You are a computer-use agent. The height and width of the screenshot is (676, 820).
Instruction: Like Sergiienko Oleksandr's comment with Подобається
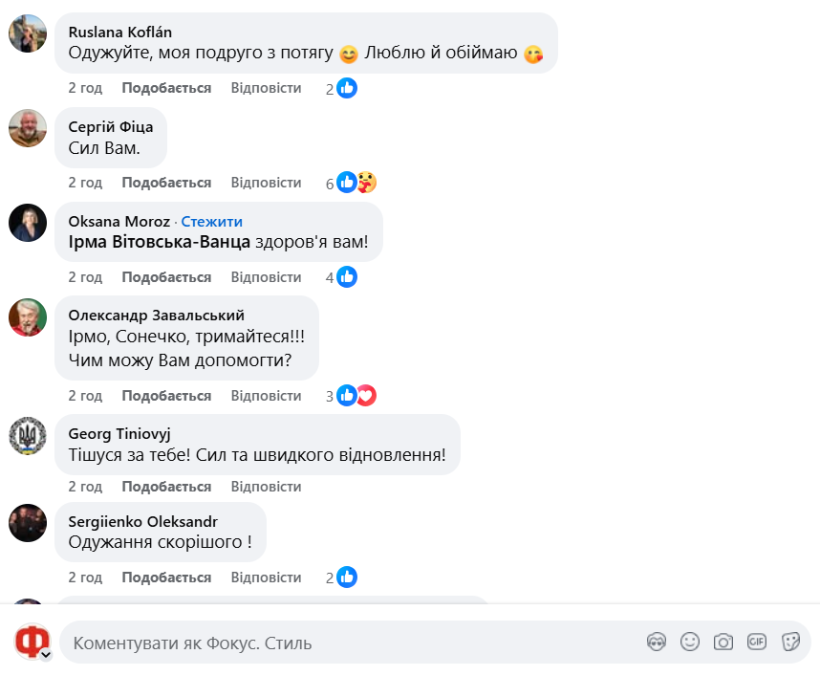pos(166,578)
